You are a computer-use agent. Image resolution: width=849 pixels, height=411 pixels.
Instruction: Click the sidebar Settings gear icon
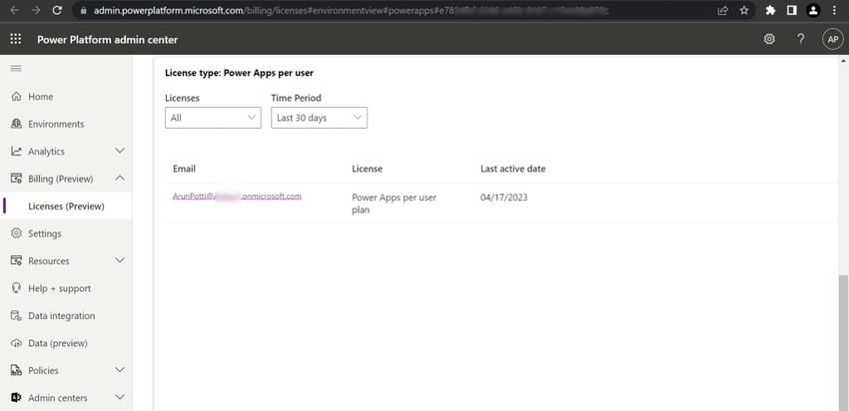tap(16, 233)
